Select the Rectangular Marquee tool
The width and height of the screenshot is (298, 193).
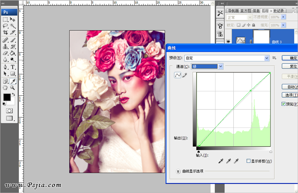6,19
